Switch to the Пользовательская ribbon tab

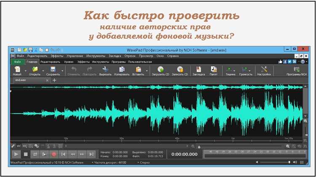tap(140, 62)
